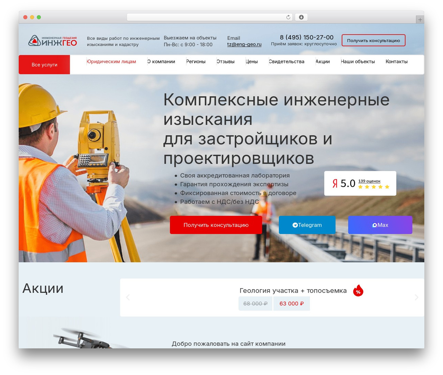Click the Фиксированная стоимость в договоре bullet
This screenshot has width=443, height=375.
[238, 193]
